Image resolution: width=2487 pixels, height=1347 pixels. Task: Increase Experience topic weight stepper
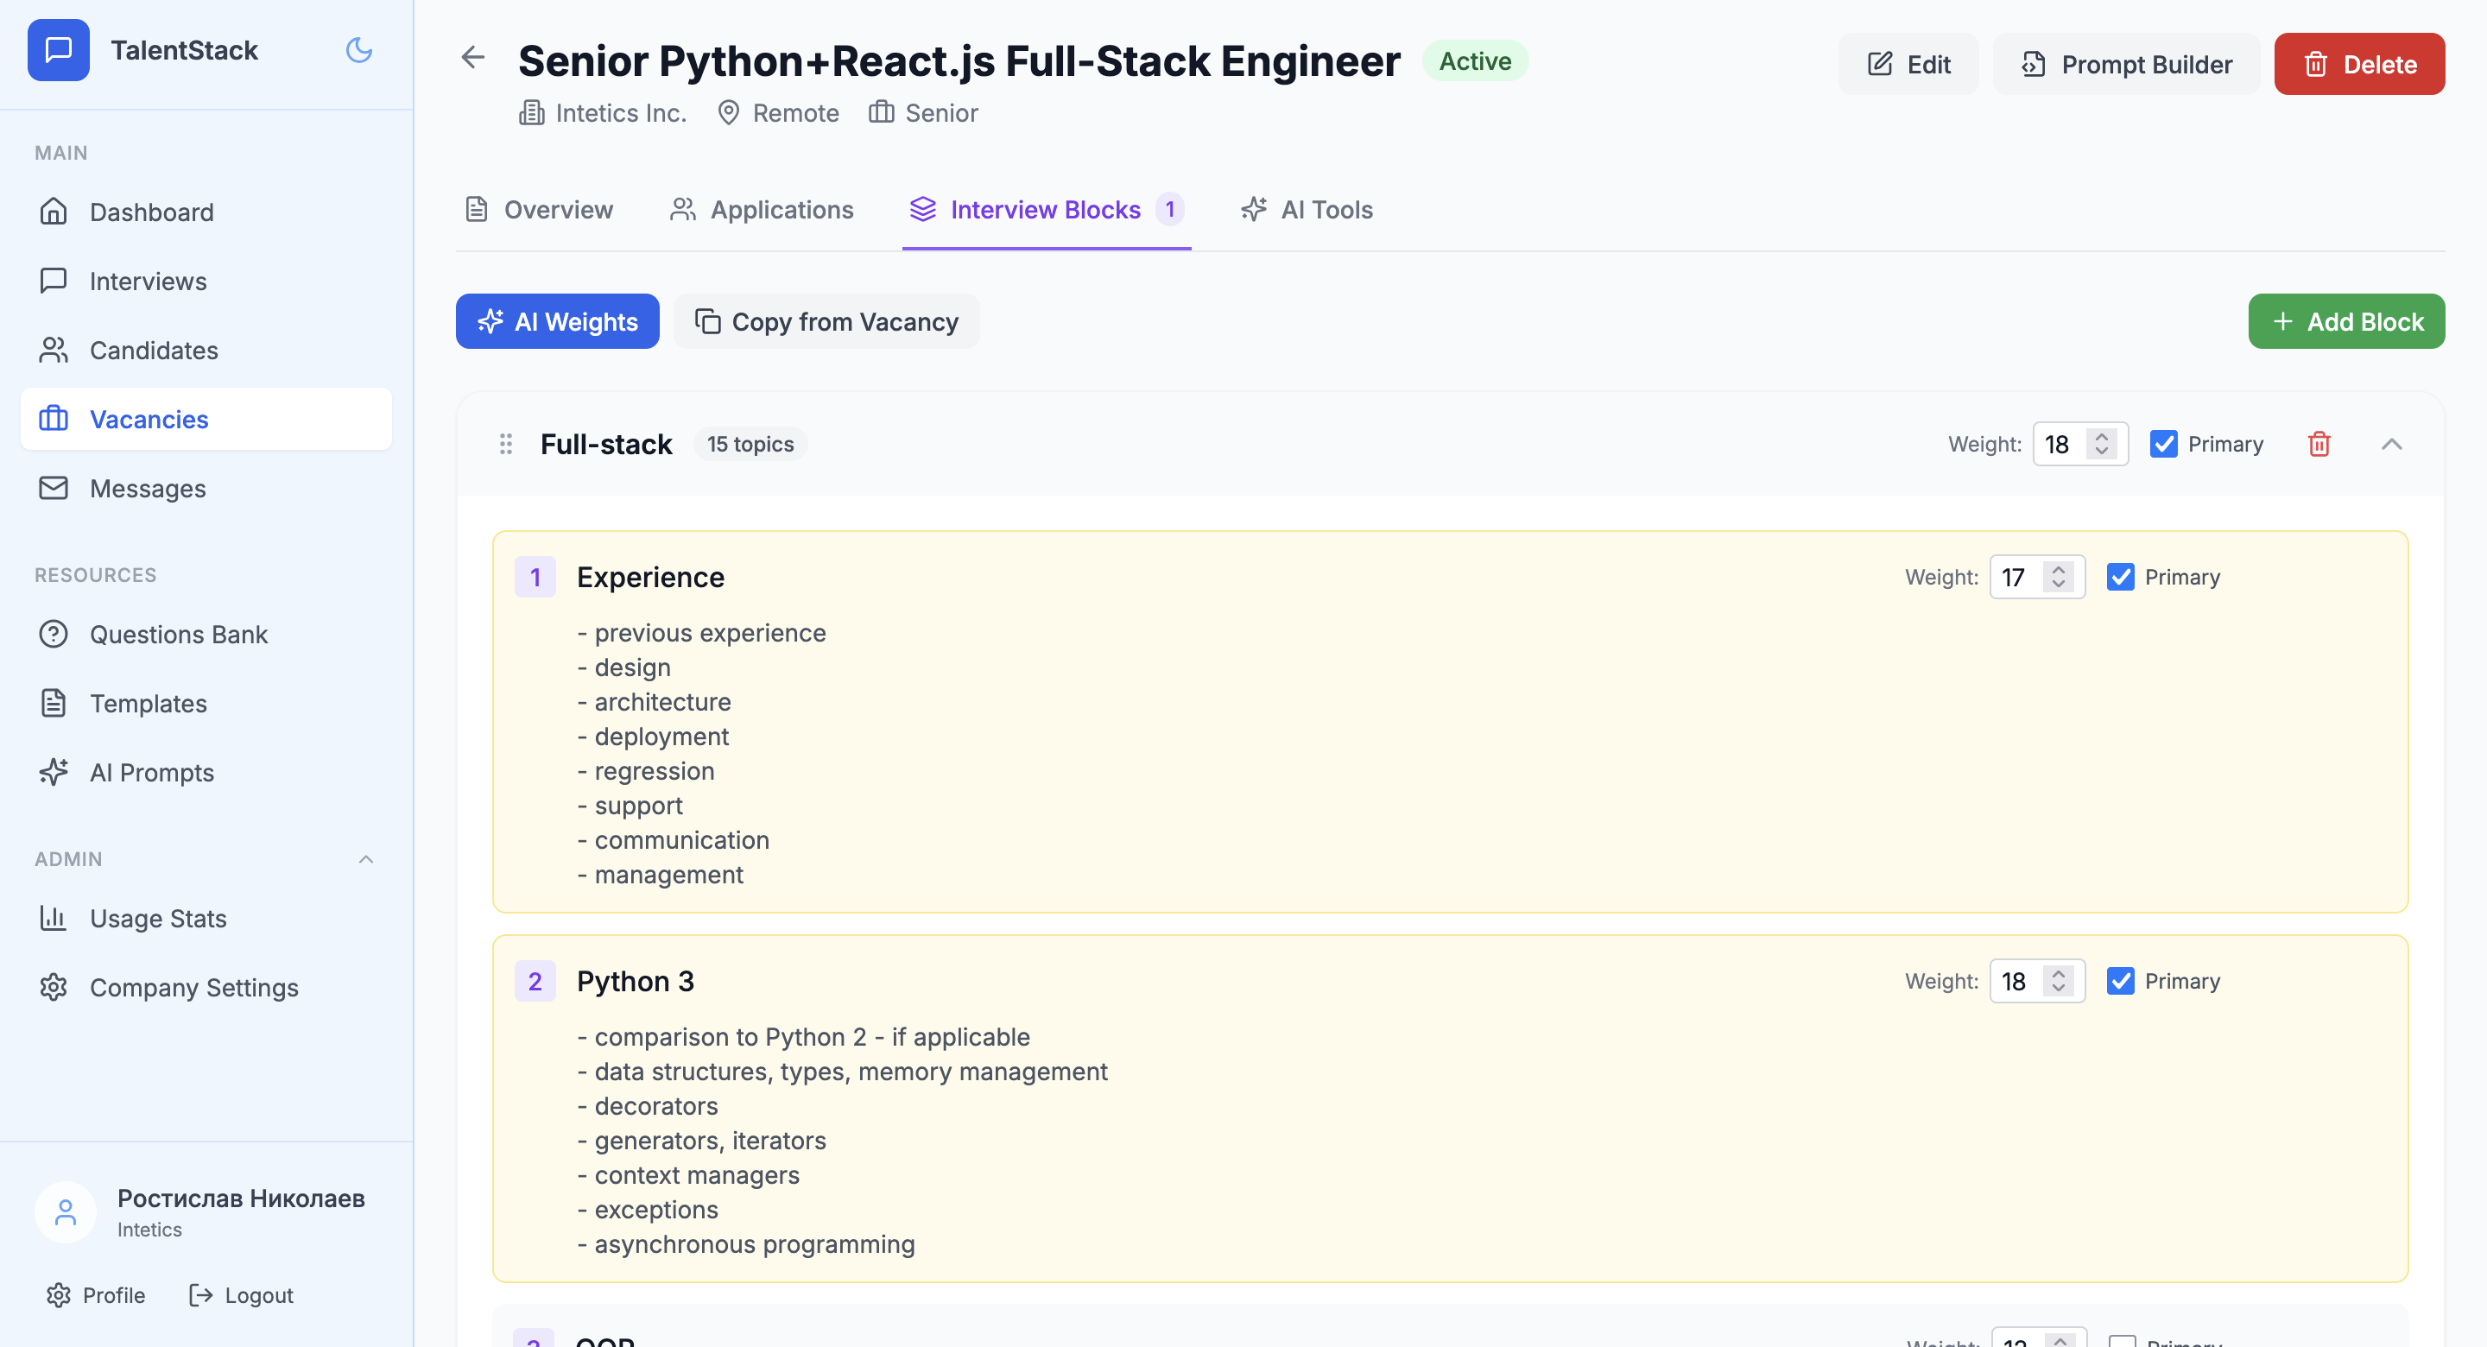pos(2059,570)
